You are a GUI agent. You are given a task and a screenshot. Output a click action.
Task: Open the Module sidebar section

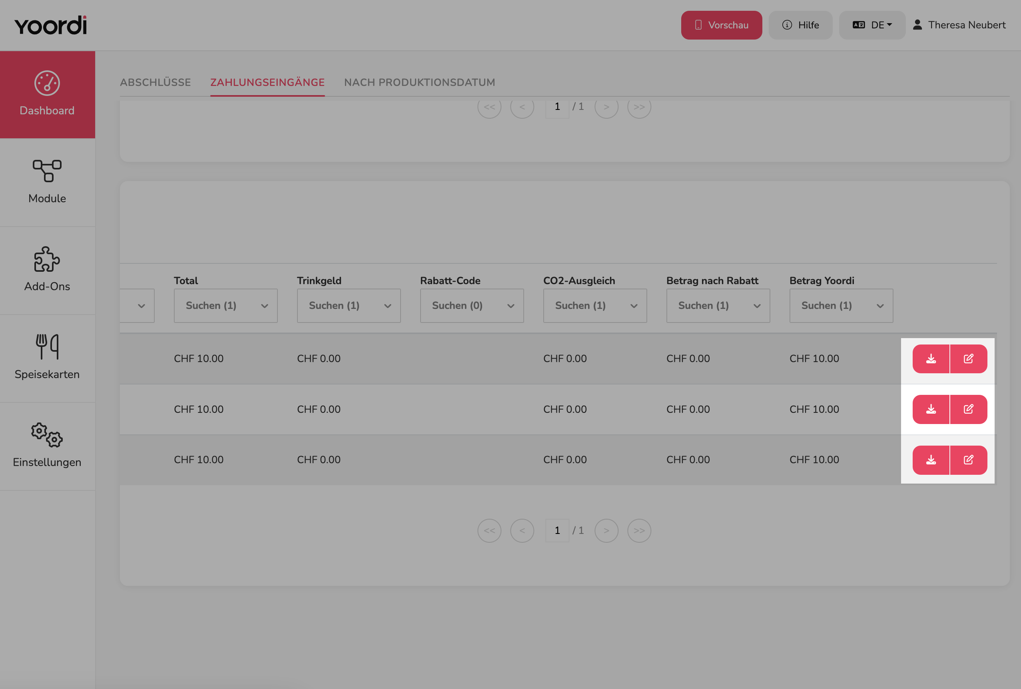(x=48, y=182)
